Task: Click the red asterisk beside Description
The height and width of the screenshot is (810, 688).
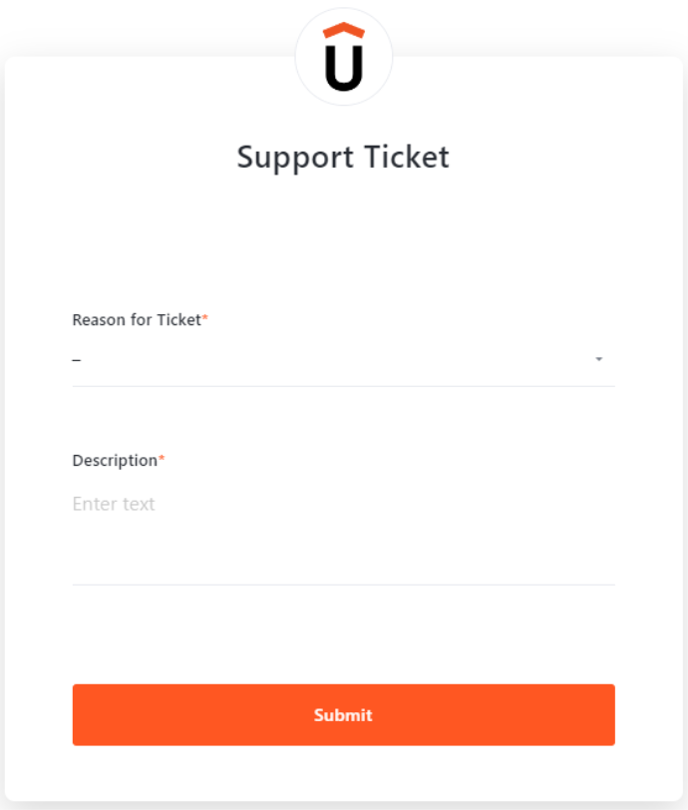Action: [x=162, y=459]
